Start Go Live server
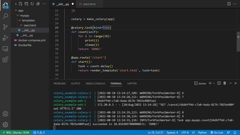Viewport: 240px width, 135px height. point(217,132)
